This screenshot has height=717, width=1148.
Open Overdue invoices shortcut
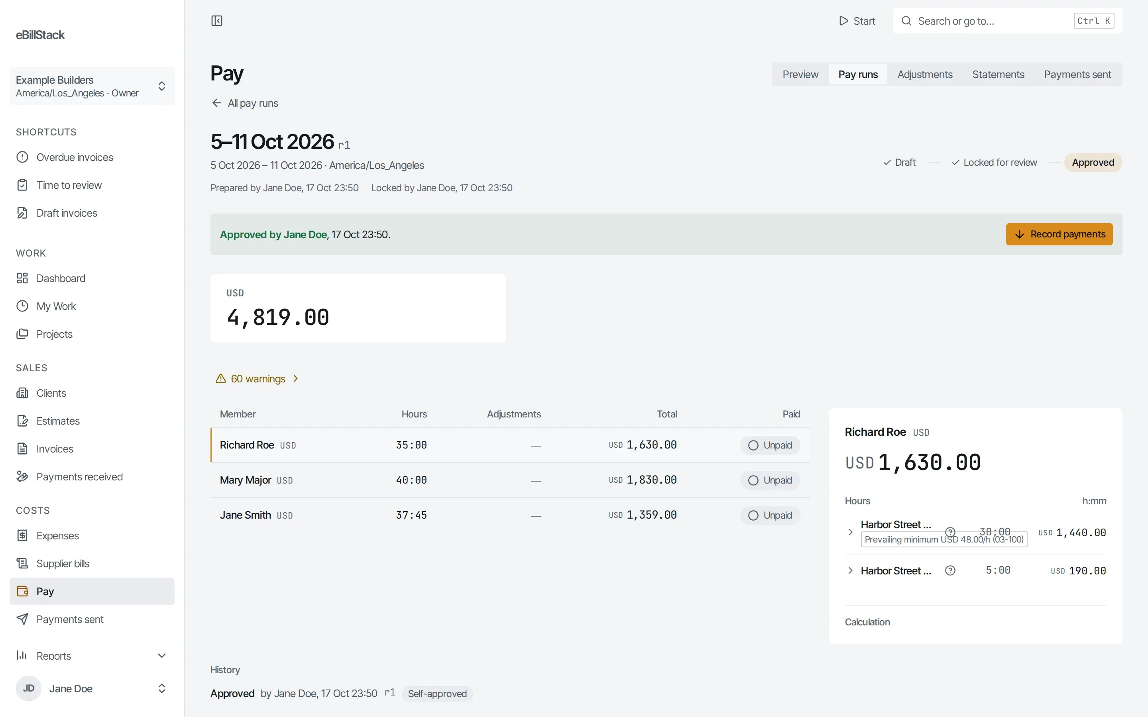tap(92, 157)
